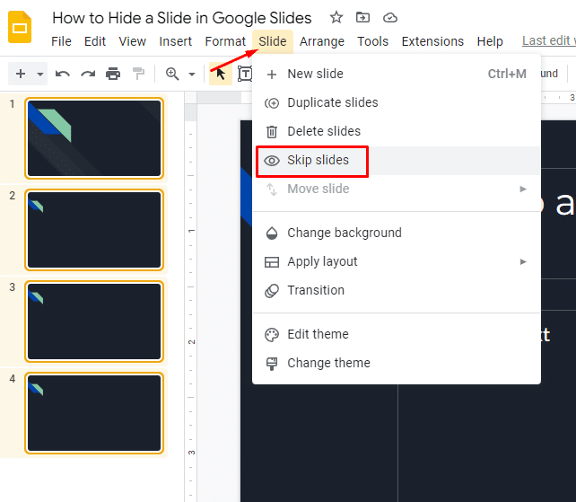
Task: Select the Text box tool
Action: [x=245, y=74]
